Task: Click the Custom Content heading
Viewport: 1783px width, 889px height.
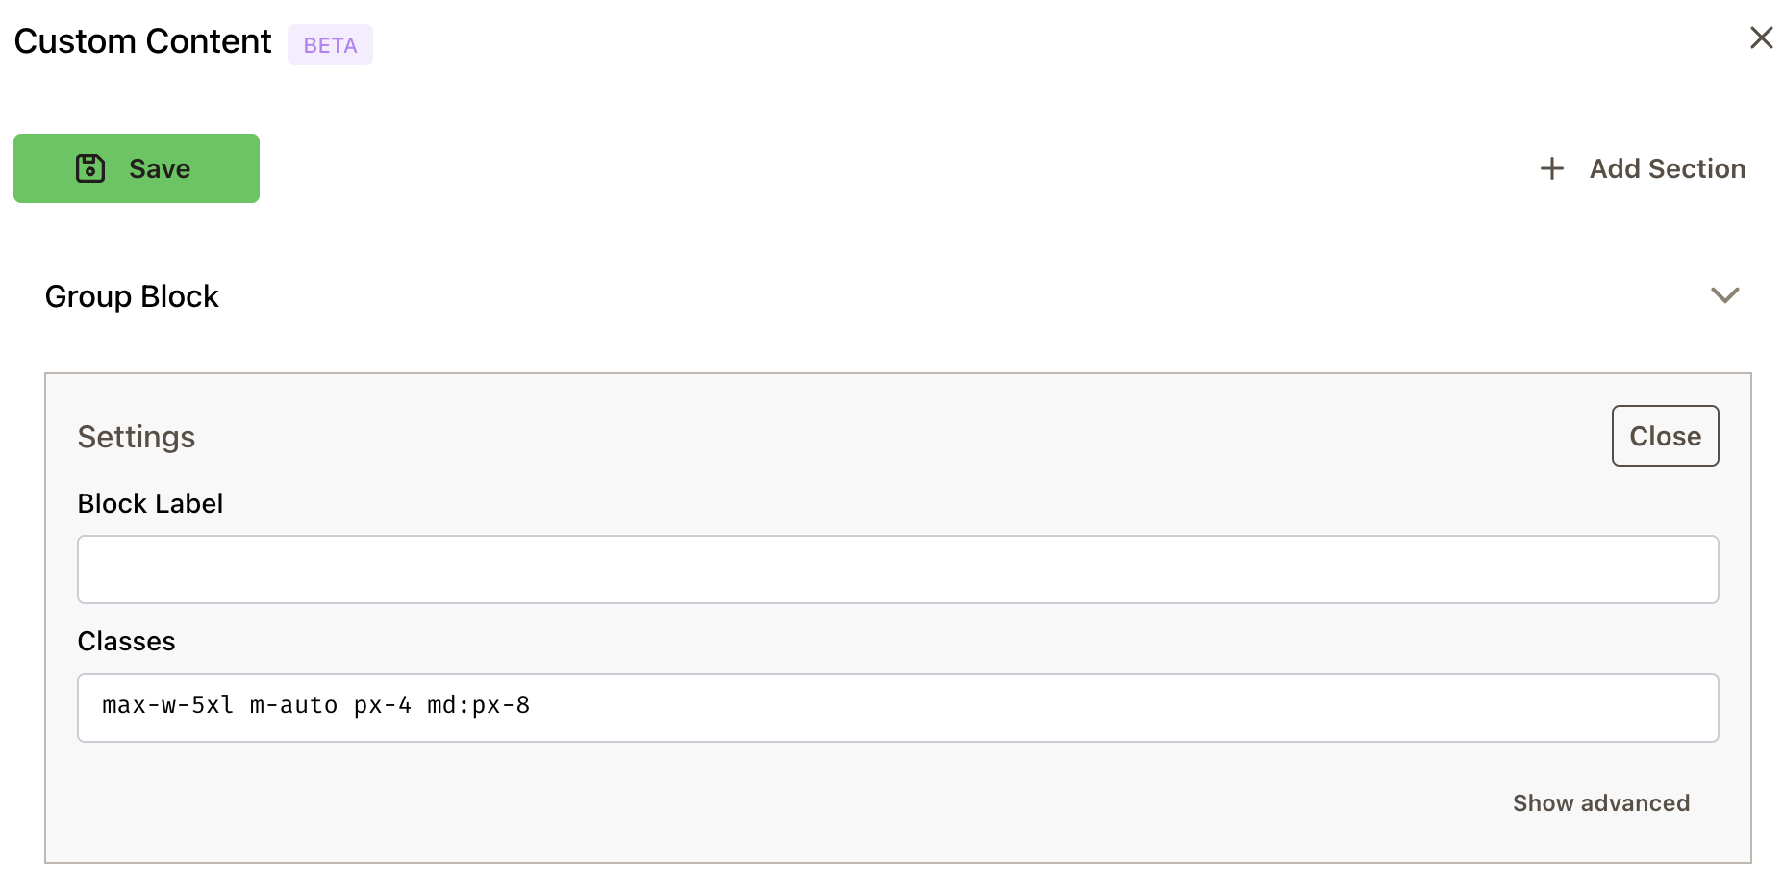Action: click(142, 41)
